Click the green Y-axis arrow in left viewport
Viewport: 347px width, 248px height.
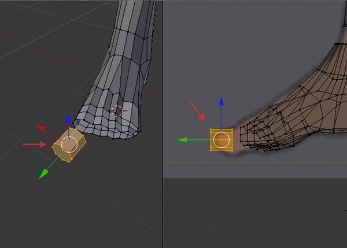tap(43, 173)
